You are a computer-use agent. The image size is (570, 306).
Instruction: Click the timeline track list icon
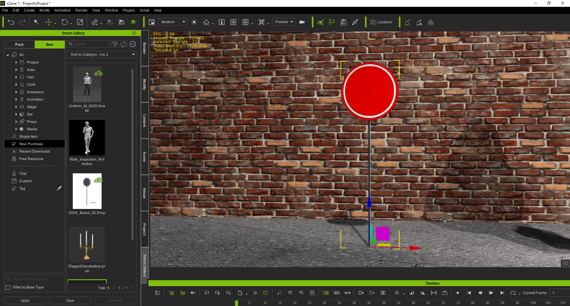(158, 293)
